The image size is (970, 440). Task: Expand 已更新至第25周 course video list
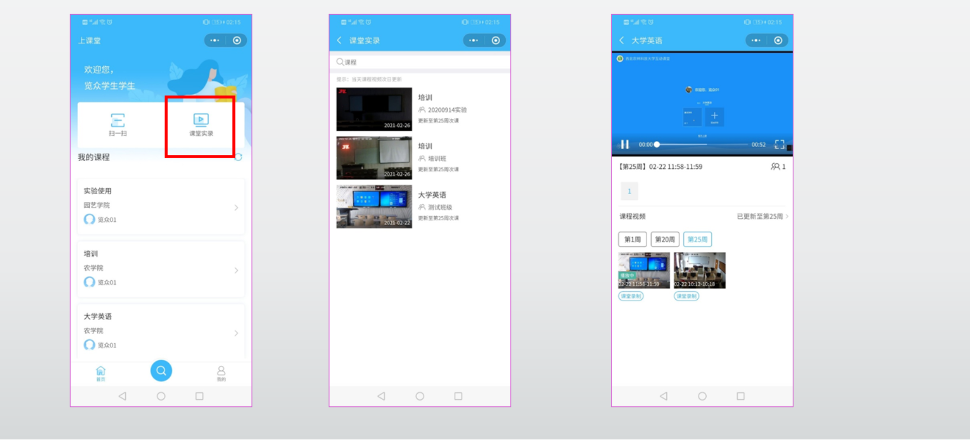coord(762,217)
